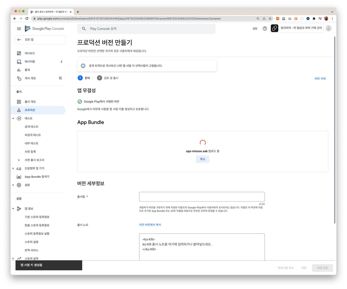The image size is (347, 289).
Task: Click the 테스트 sidebar icon
Action: tap(19, 118)
